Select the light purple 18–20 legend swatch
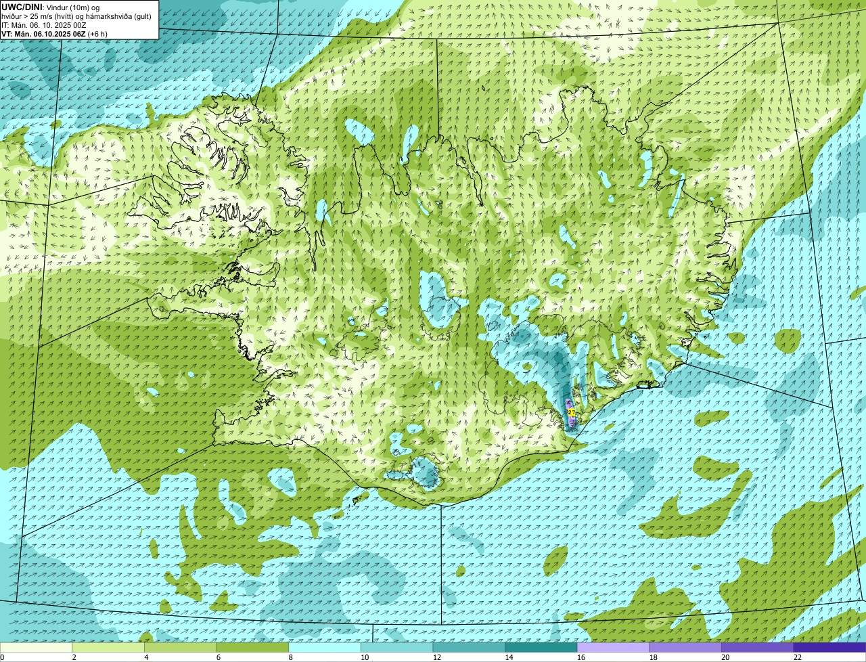Image resolution: width=866 pixels, height=662 pixels. click(x=685, y=647)
